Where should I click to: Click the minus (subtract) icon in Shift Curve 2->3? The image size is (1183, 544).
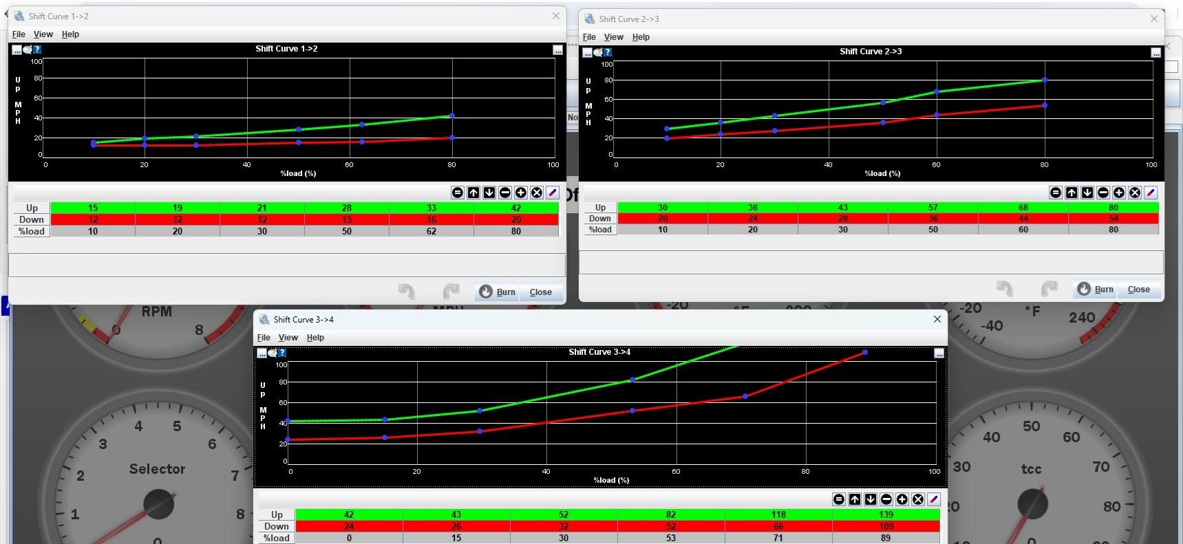1103,193
